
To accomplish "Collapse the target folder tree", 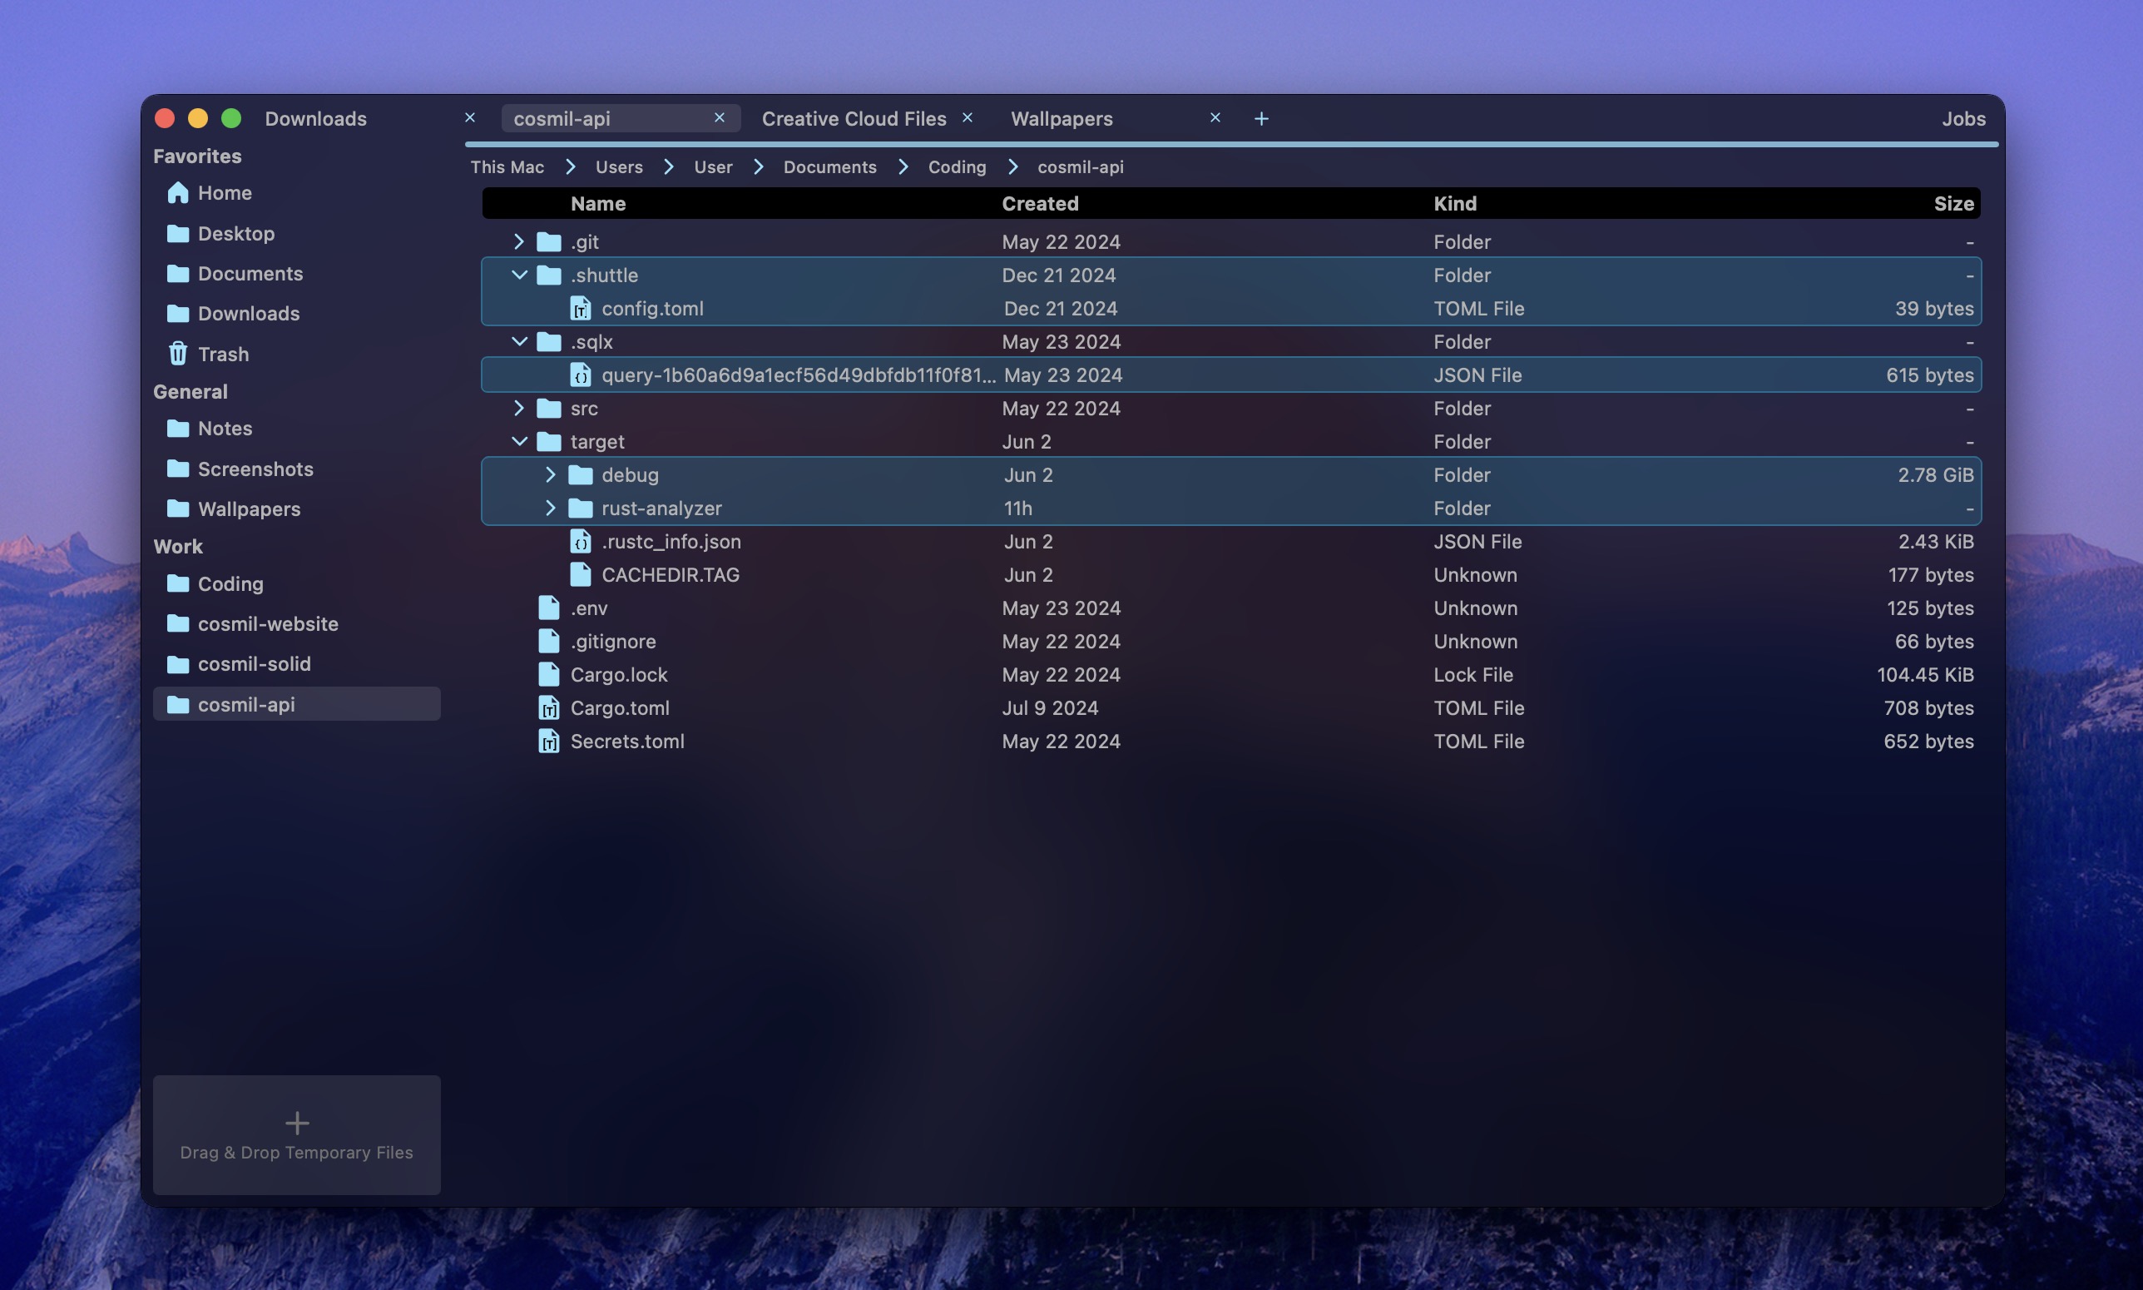I will tap(518, 442).
